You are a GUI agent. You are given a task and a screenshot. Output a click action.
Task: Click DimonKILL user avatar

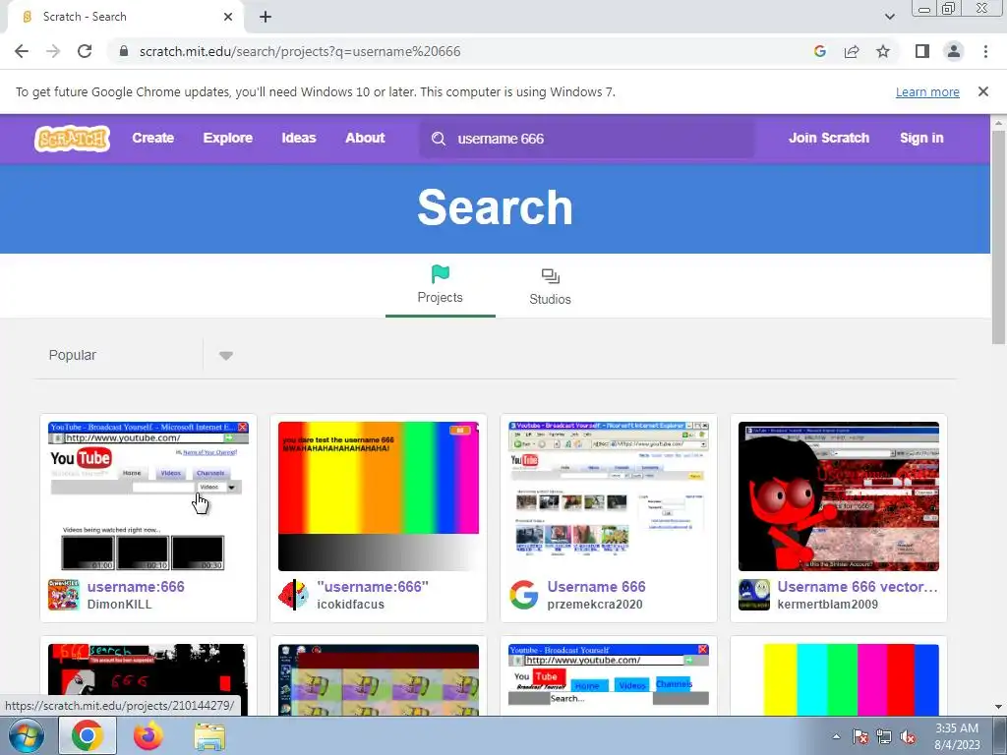click(x=64, y=595)
